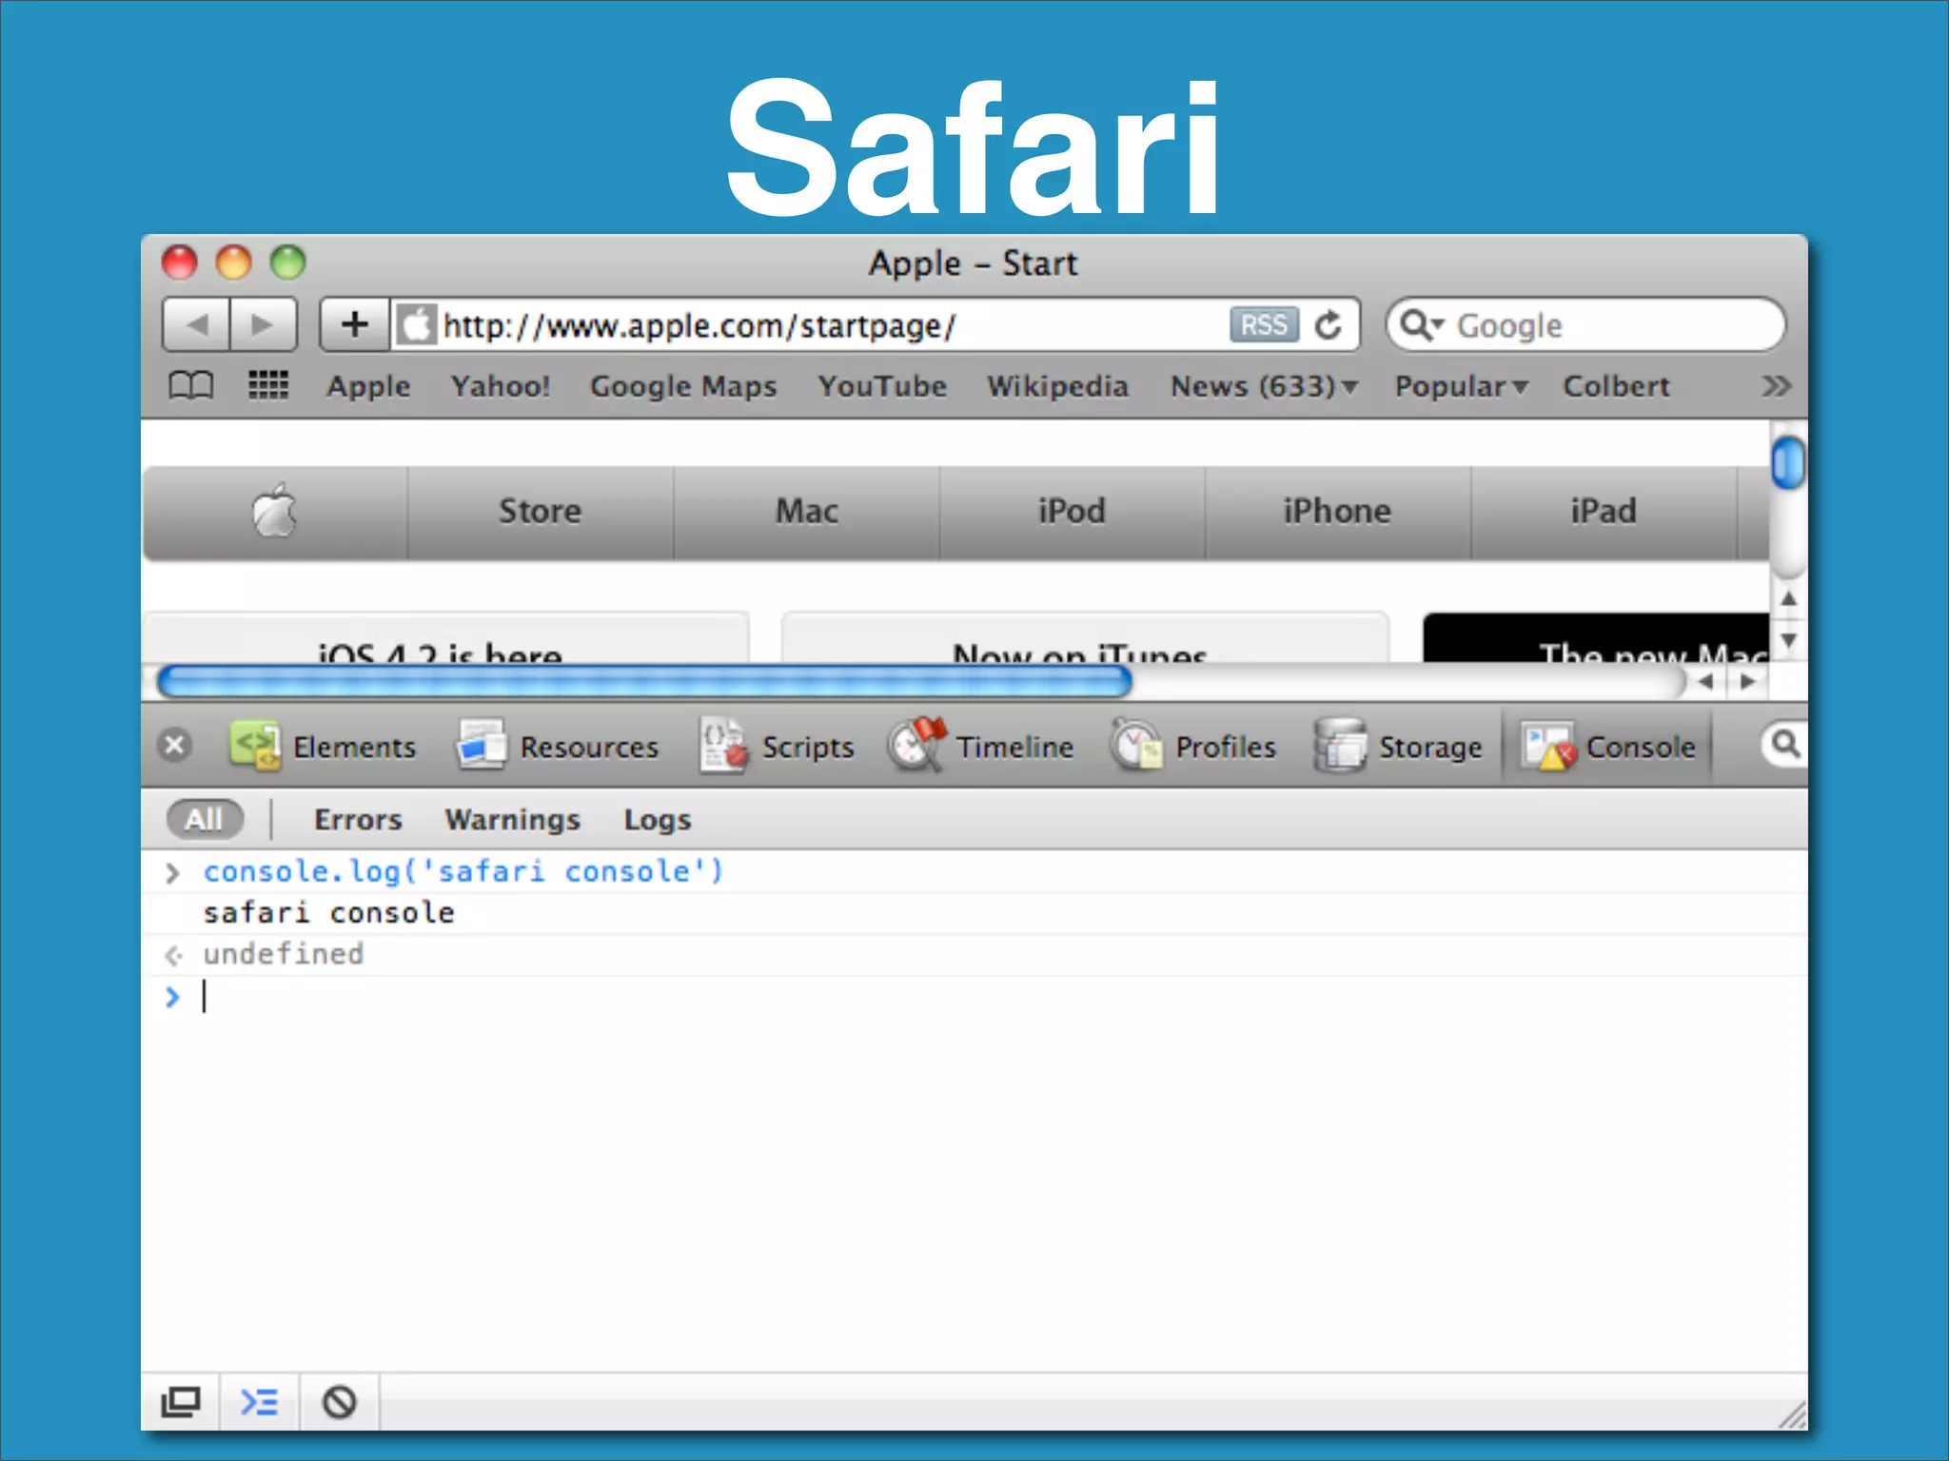Image resolution: width=1949 pixels, height=1461 pixels.
Task: Open the Mac navigation tab
Action: [x=807, y=511]
